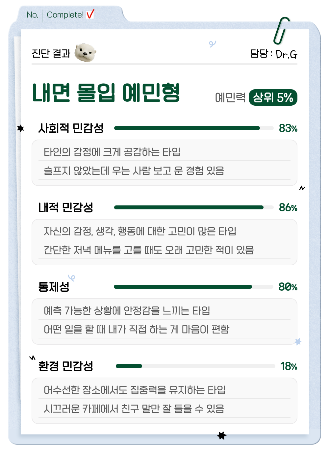Click the 담당 : Dr.G label

(x=274, y=54)
